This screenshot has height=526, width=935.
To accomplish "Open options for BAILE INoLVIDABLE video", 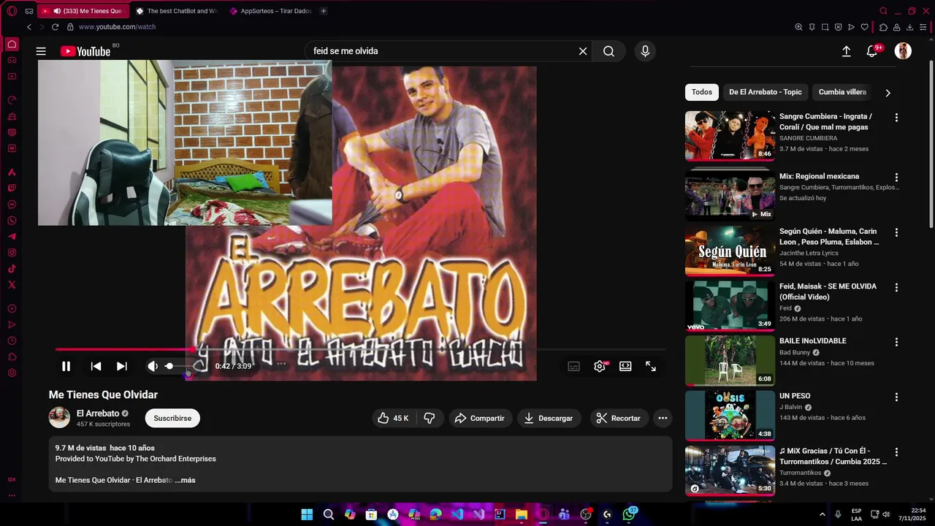I will (896, 342).
